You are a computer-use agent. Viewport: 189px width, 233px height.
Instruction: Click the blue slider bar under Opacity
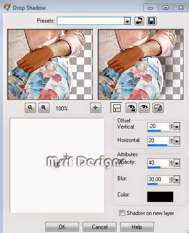pos(154,167)
